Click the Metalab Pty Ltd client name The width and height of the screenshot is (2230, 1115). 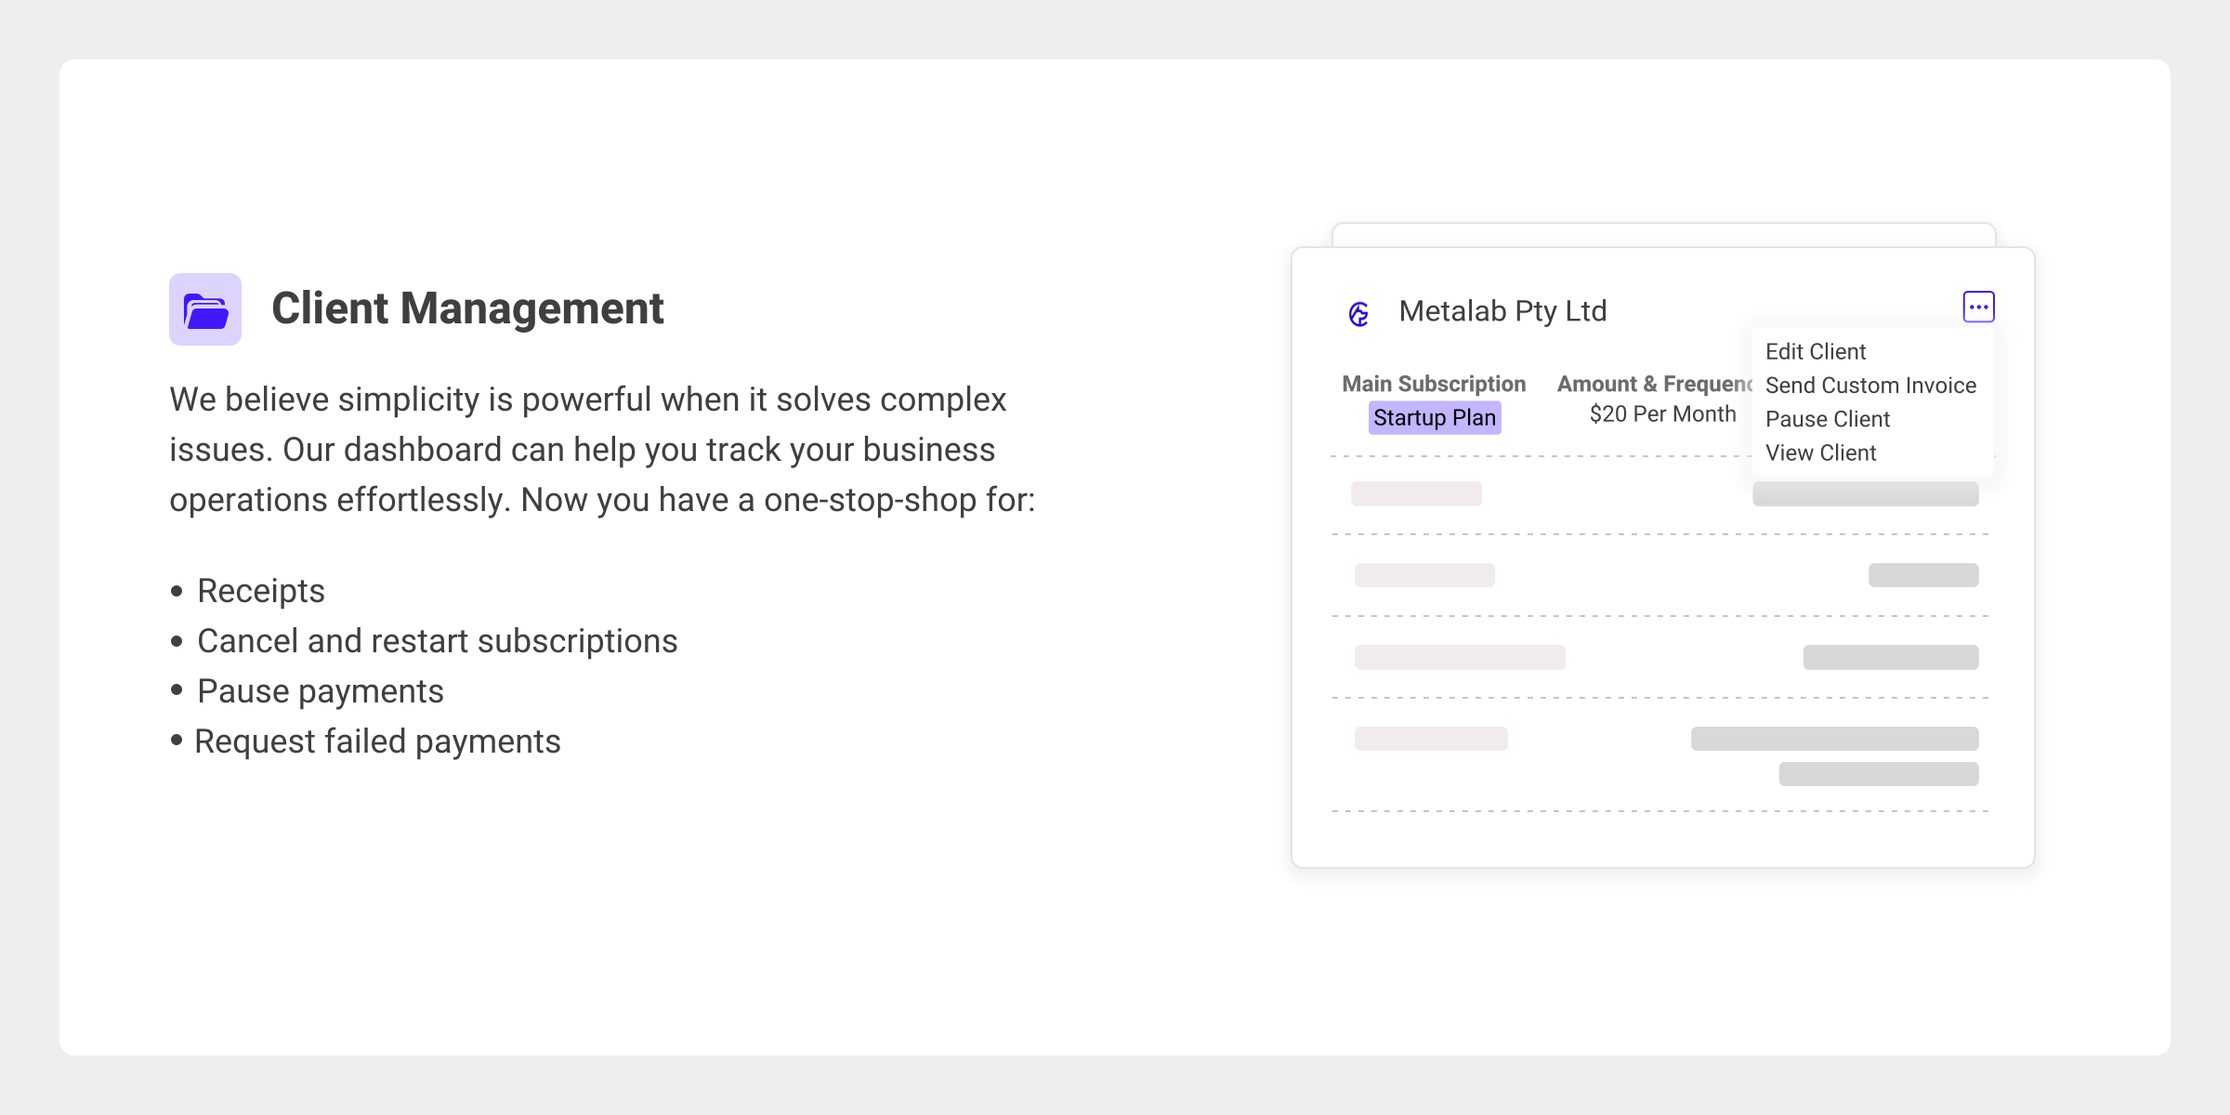(x=1502, y=311)
